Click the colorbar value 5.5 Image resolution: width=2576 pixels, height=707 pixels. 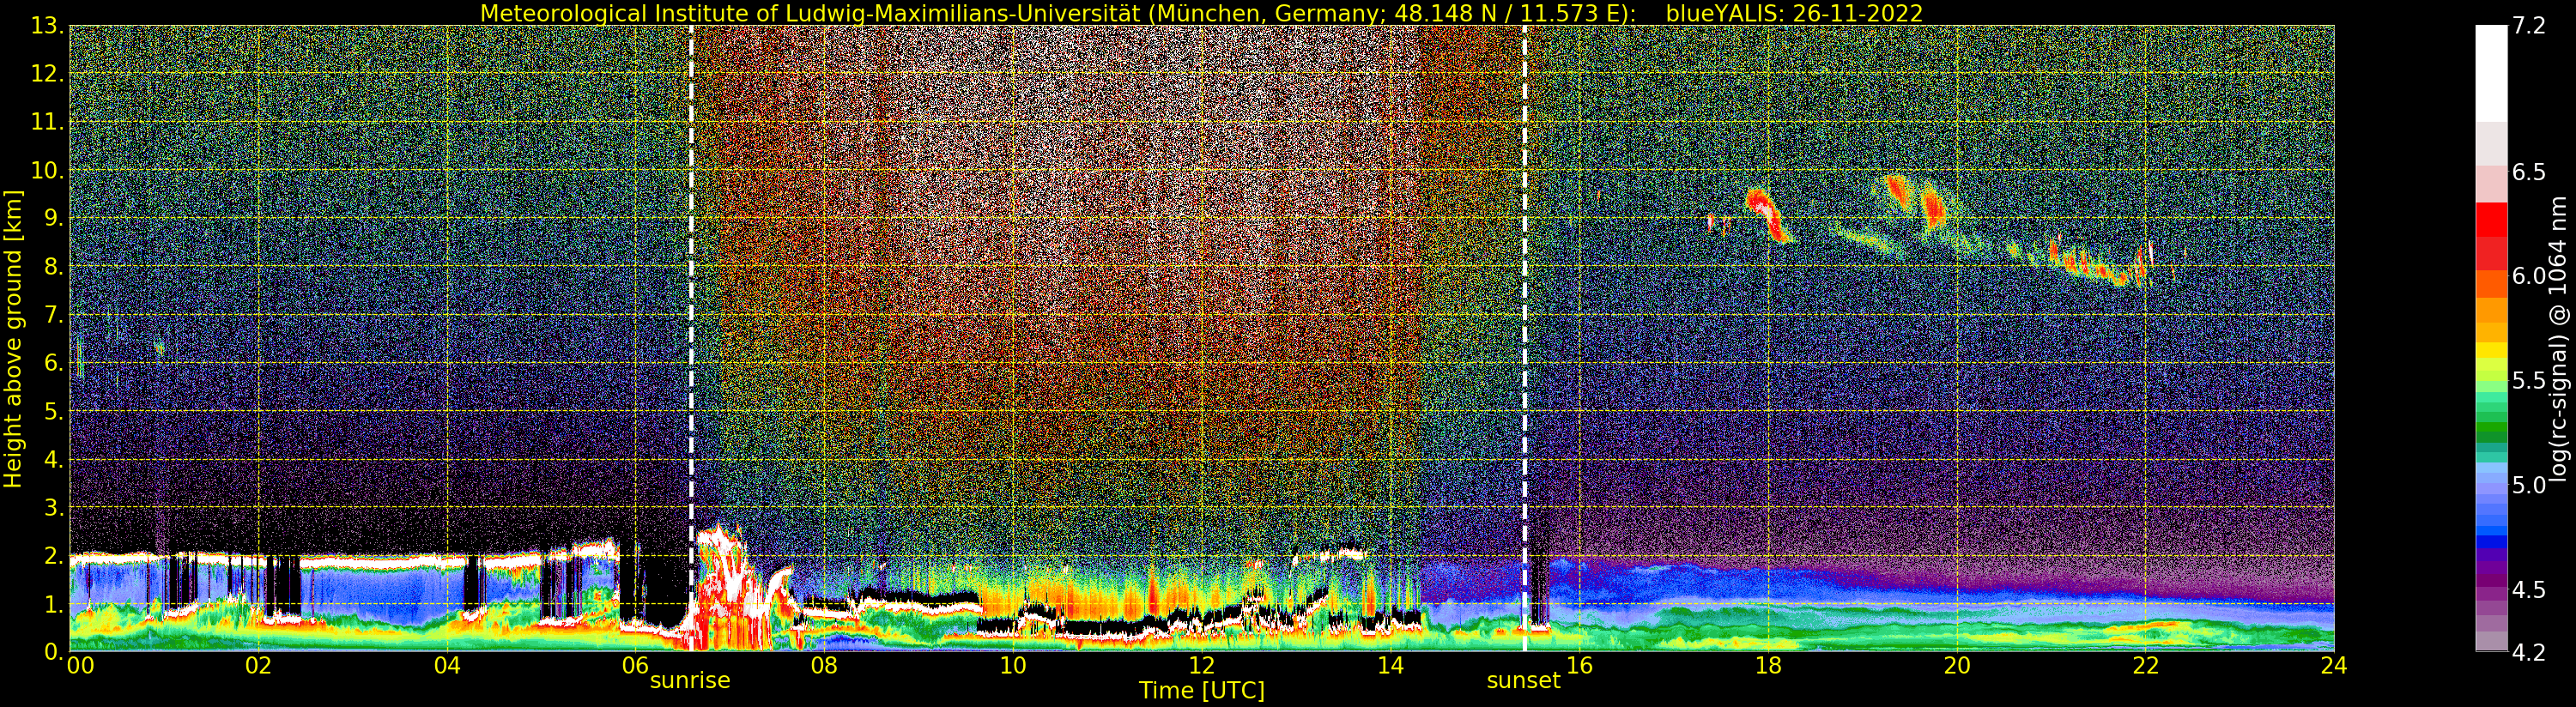[2529, 381]
